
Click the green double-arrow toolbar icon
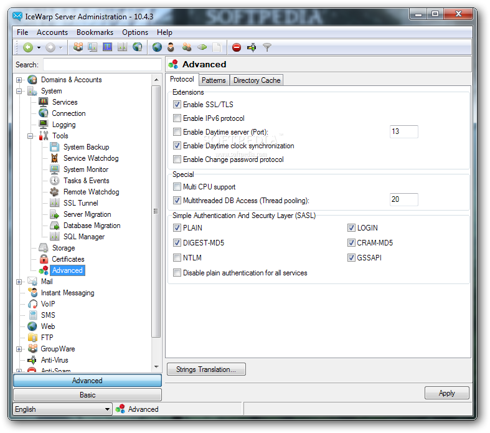(202, 47)
